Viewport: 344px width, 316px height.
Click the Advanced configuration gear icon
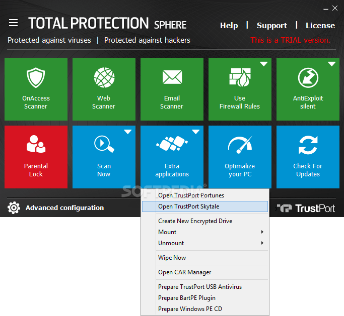14,207
